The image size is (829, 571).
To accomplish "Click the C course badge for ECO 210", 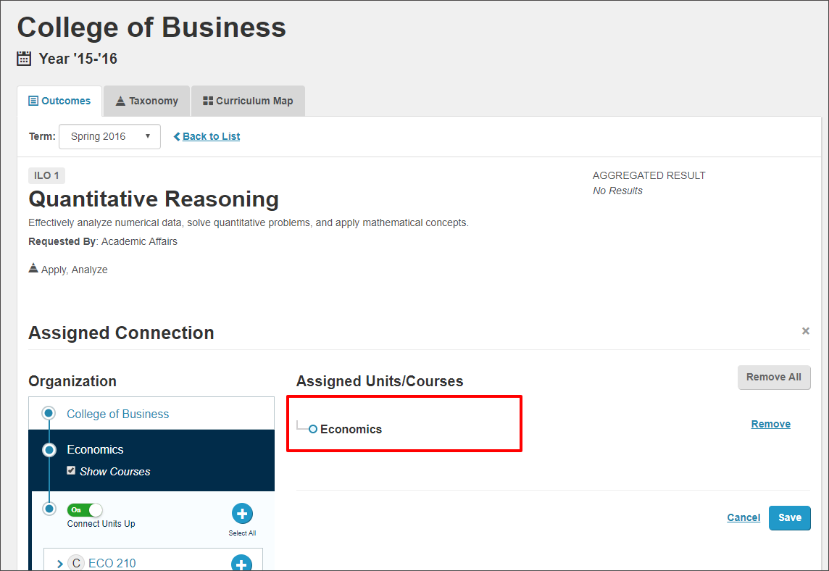I will click(x=76, y=563).
